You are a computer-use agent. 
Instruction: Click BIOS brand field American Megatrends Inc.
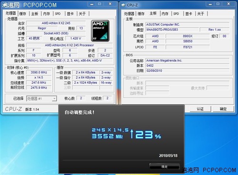(x=188, y=60)
